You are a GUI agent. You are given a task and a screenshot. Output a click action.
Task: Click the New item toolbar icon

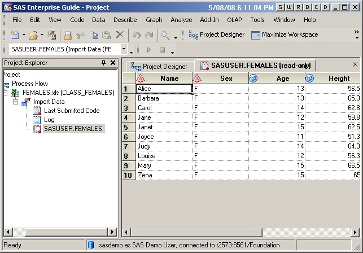(x=14, y=35)
